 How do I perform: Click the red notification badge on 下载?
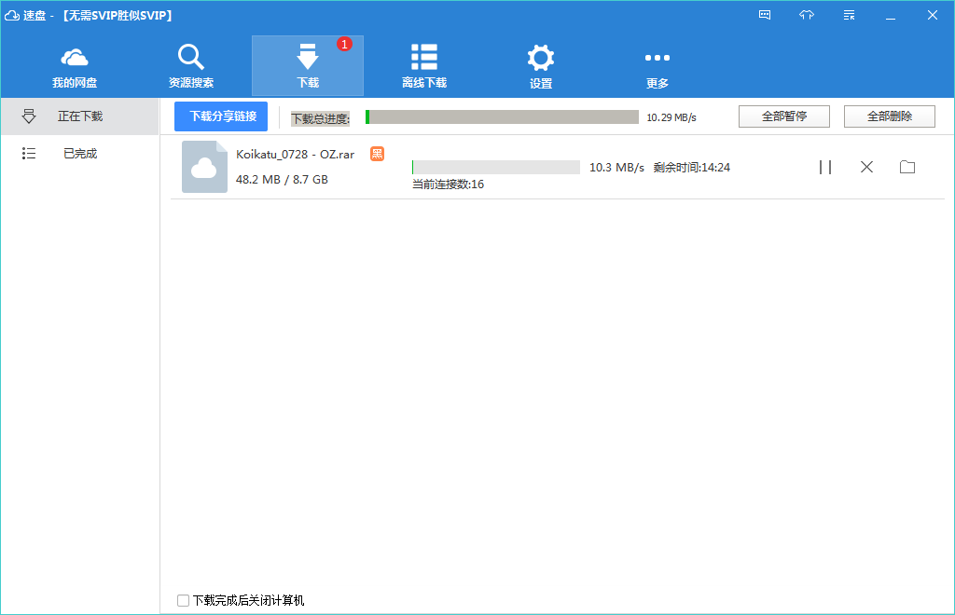(344, 44)
